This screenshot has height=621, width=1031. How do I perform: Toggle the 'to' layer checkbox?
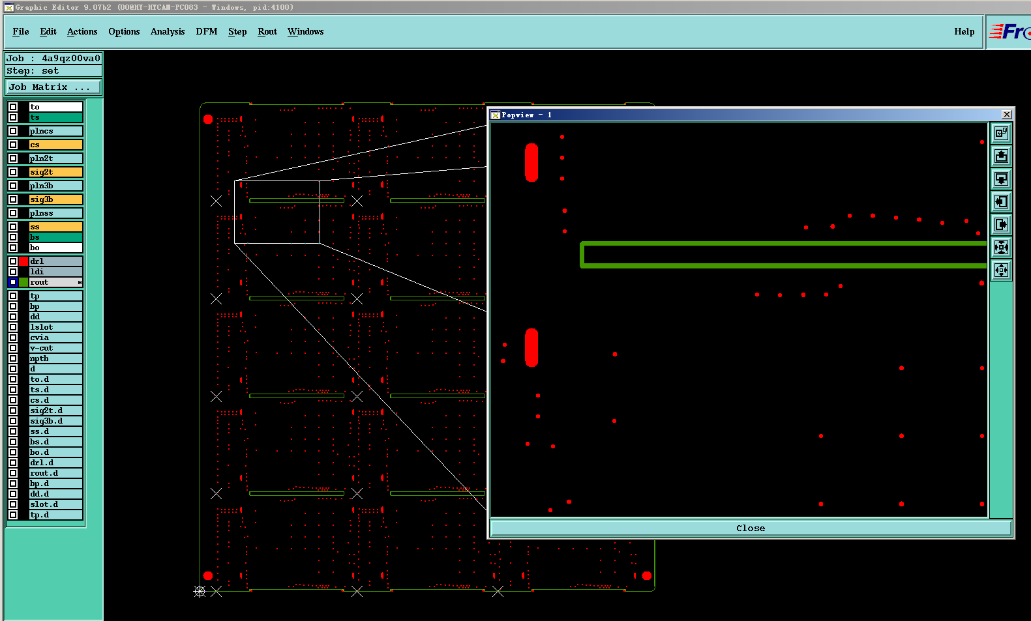[x=13, y=107]
